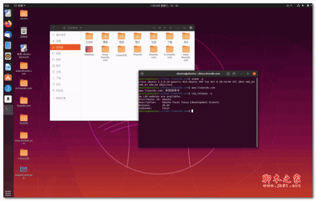Select the 回收站 trash icon on desktop
Viewport: 316px width, 201px height.
[24, 33]
